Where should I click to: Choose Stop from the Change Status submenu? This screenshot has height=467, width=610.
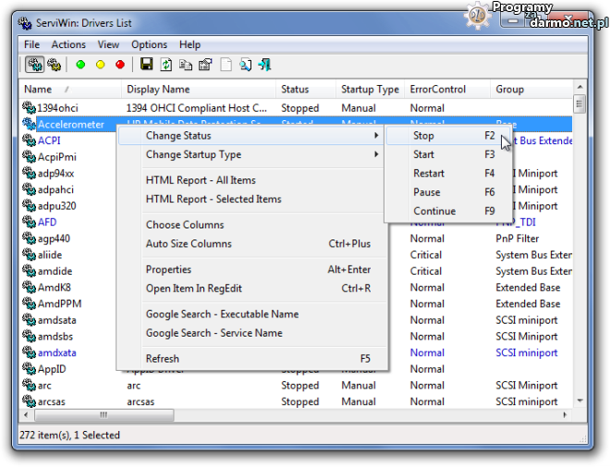point(423,135)
